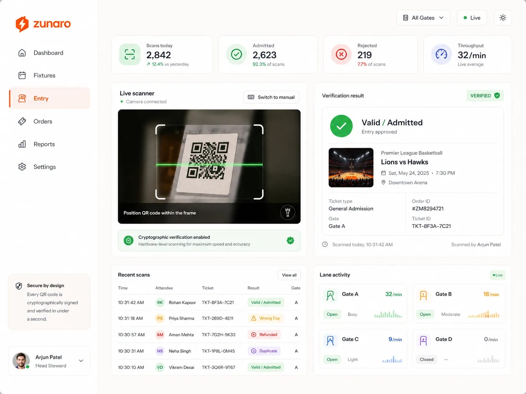Toggle the Live status button in header
The width and height of the screenshot is (526, 394).
point(472,18)
